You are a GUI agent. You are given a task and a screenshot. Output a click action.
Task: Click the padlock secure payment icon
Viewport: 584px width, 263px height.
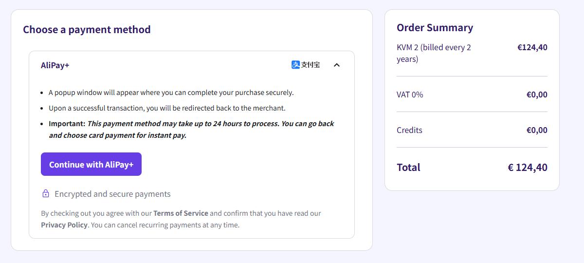46,194
